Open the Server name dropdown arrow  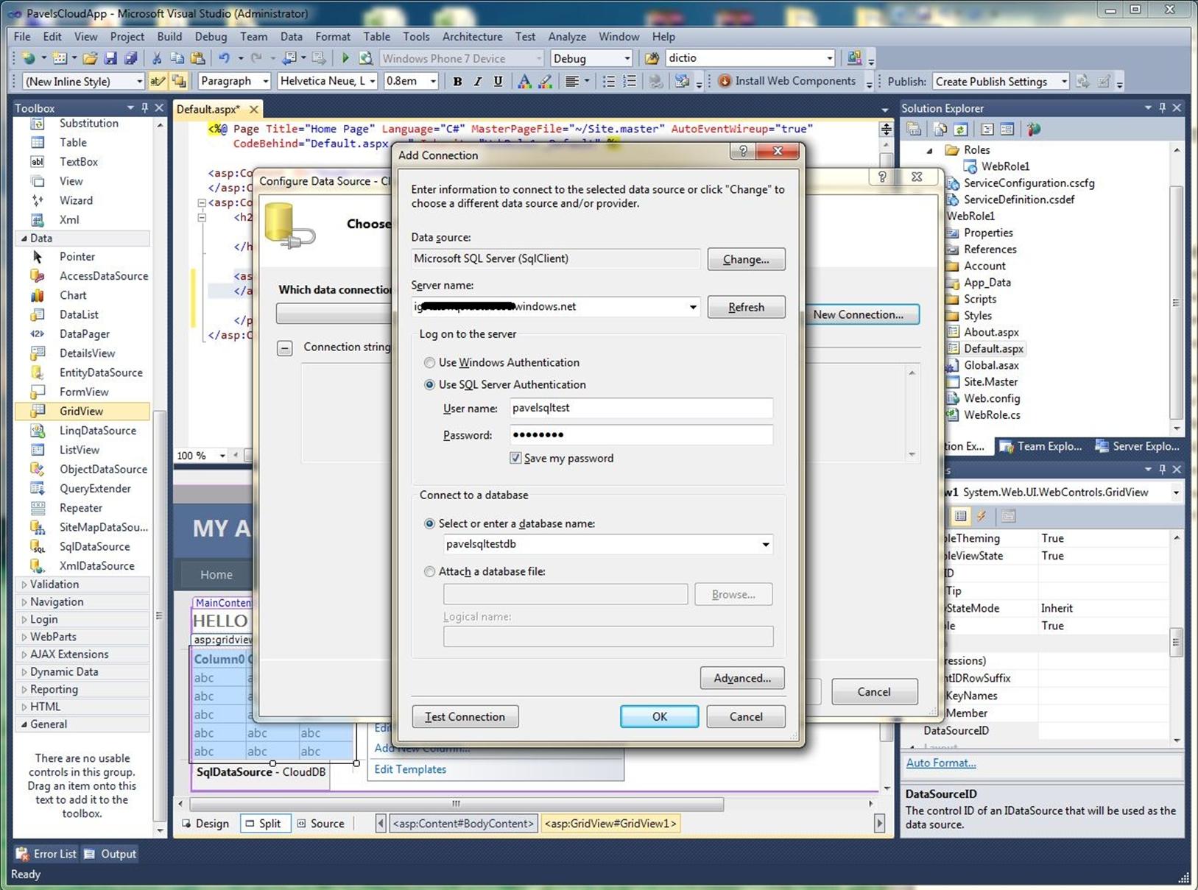[692, 307]
